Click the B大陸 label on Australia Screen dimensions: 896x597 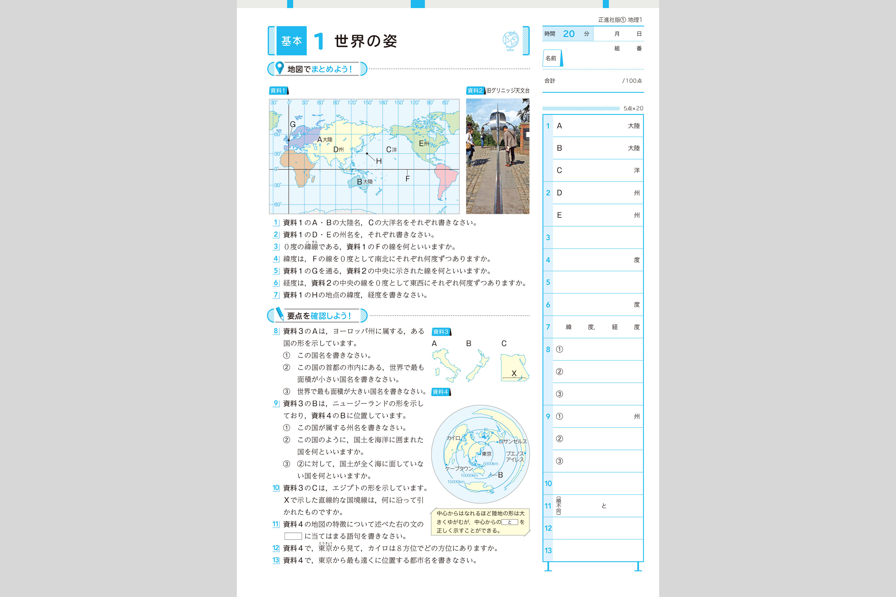365,182
